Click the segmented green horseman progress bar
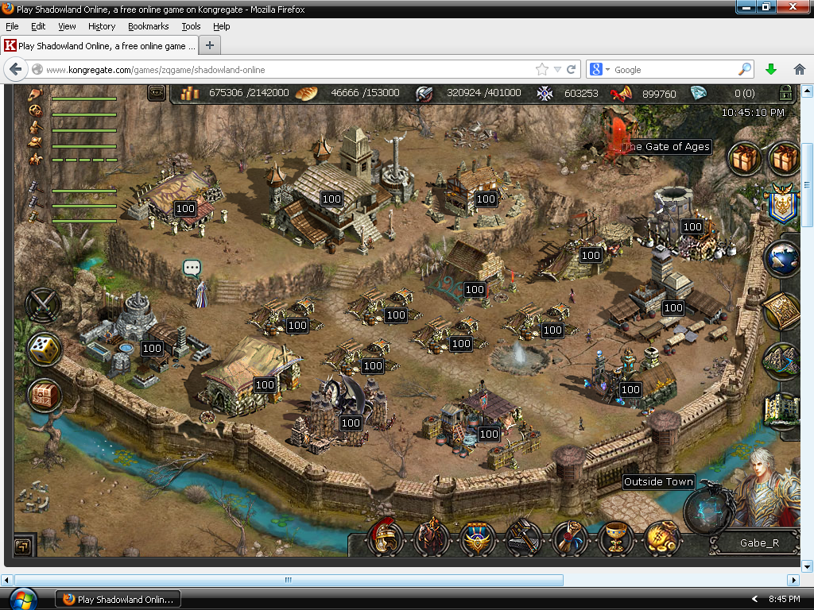Viewport: 814px width, 610px height. pyautogui.click(x=84, y=160)
